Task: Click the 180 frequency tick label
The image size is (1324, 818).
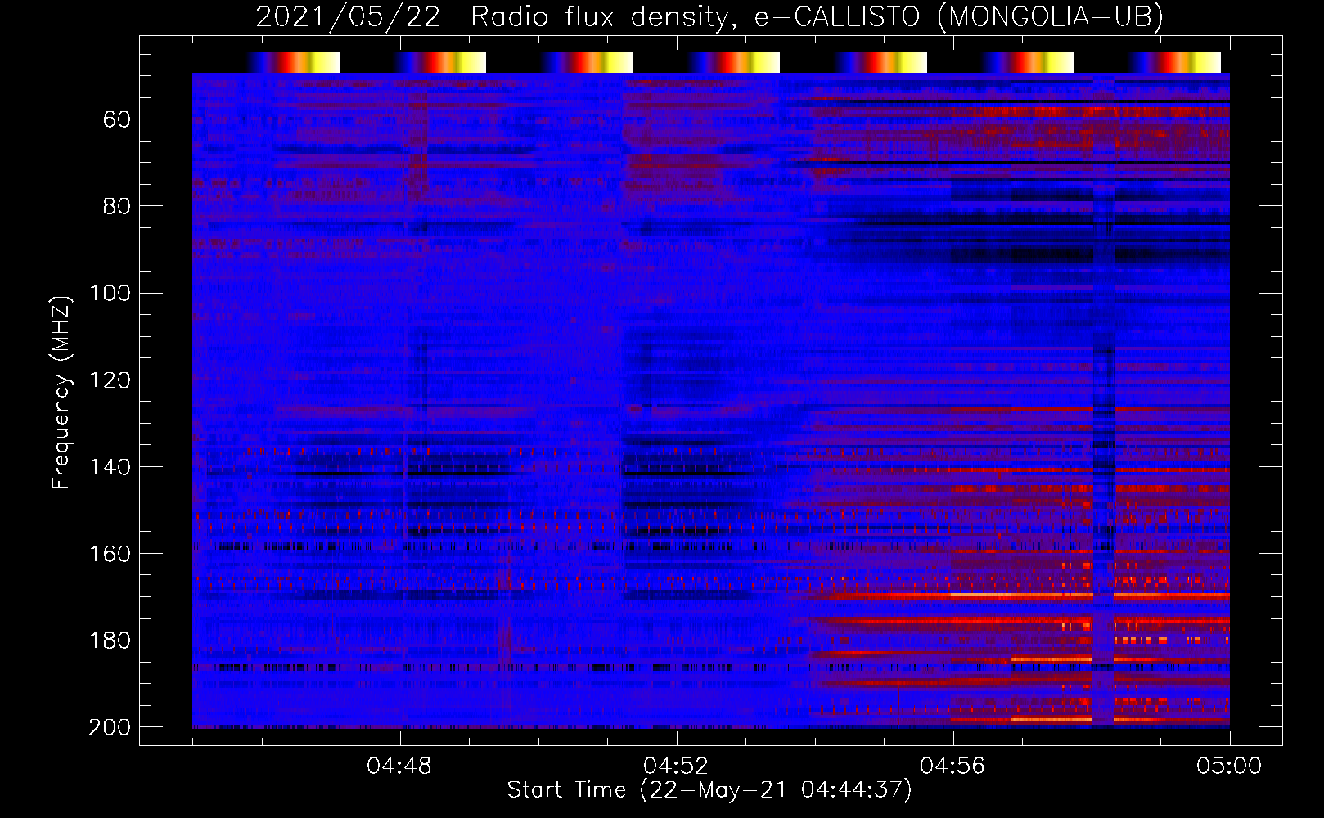Action: (x=110, y=640)
